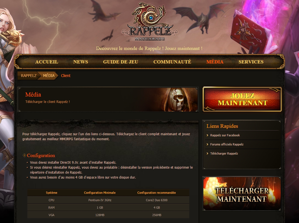Open the Rappelz sur Facebook link

225,135
